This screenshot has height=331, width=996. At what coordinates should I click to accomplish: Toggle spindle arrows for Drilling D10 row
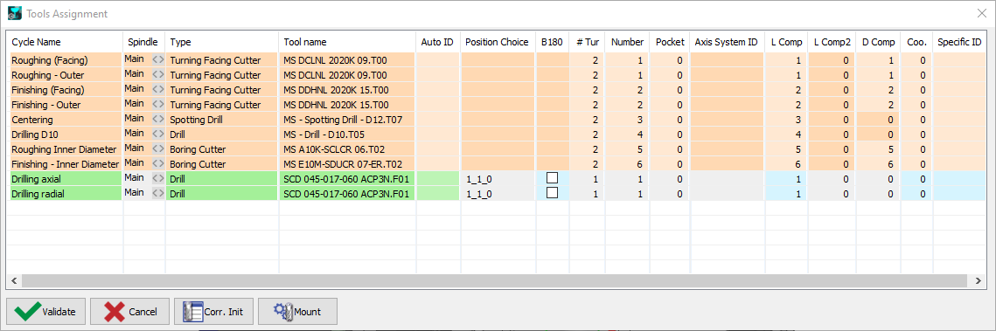tap(157, 134)
